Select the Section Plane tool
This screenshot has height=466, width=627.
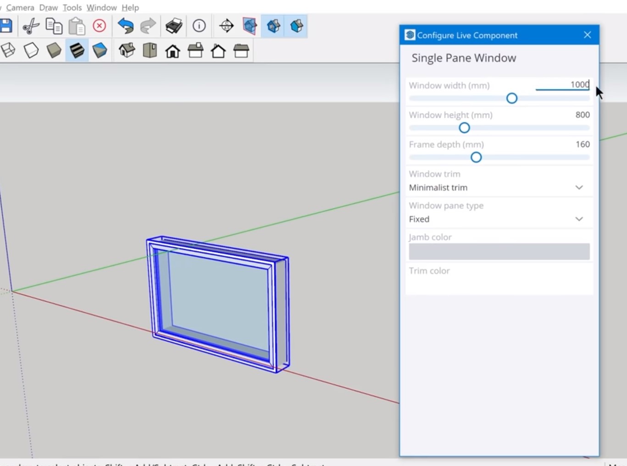pyautogui.click(x=227, y=26)
